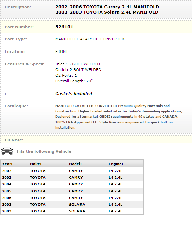Select the 2003 Toyota Camry row

pyautogui.click(x=72, y=177)
